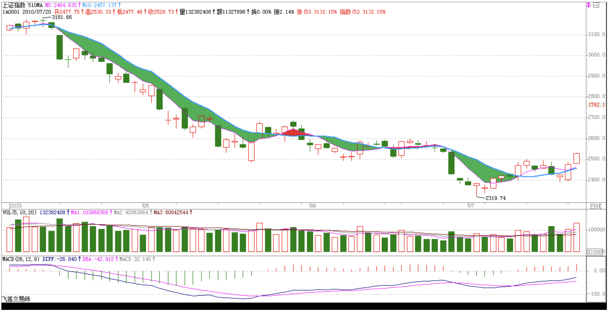Screen dimensions: 609x312
Task: Click the panel layout grid icon
Action: pyautogui.click(x=596, y=5)
